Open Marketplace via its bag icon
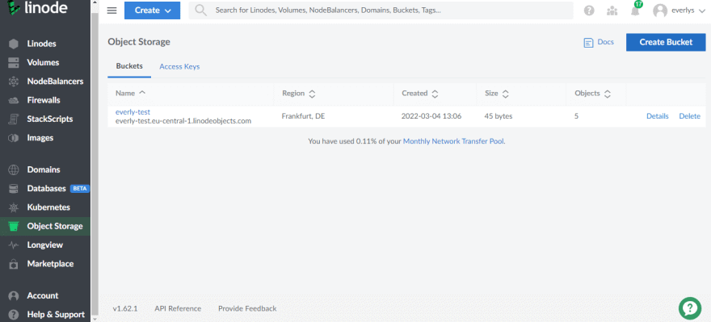The image size is (711, 322). [14, 264]
